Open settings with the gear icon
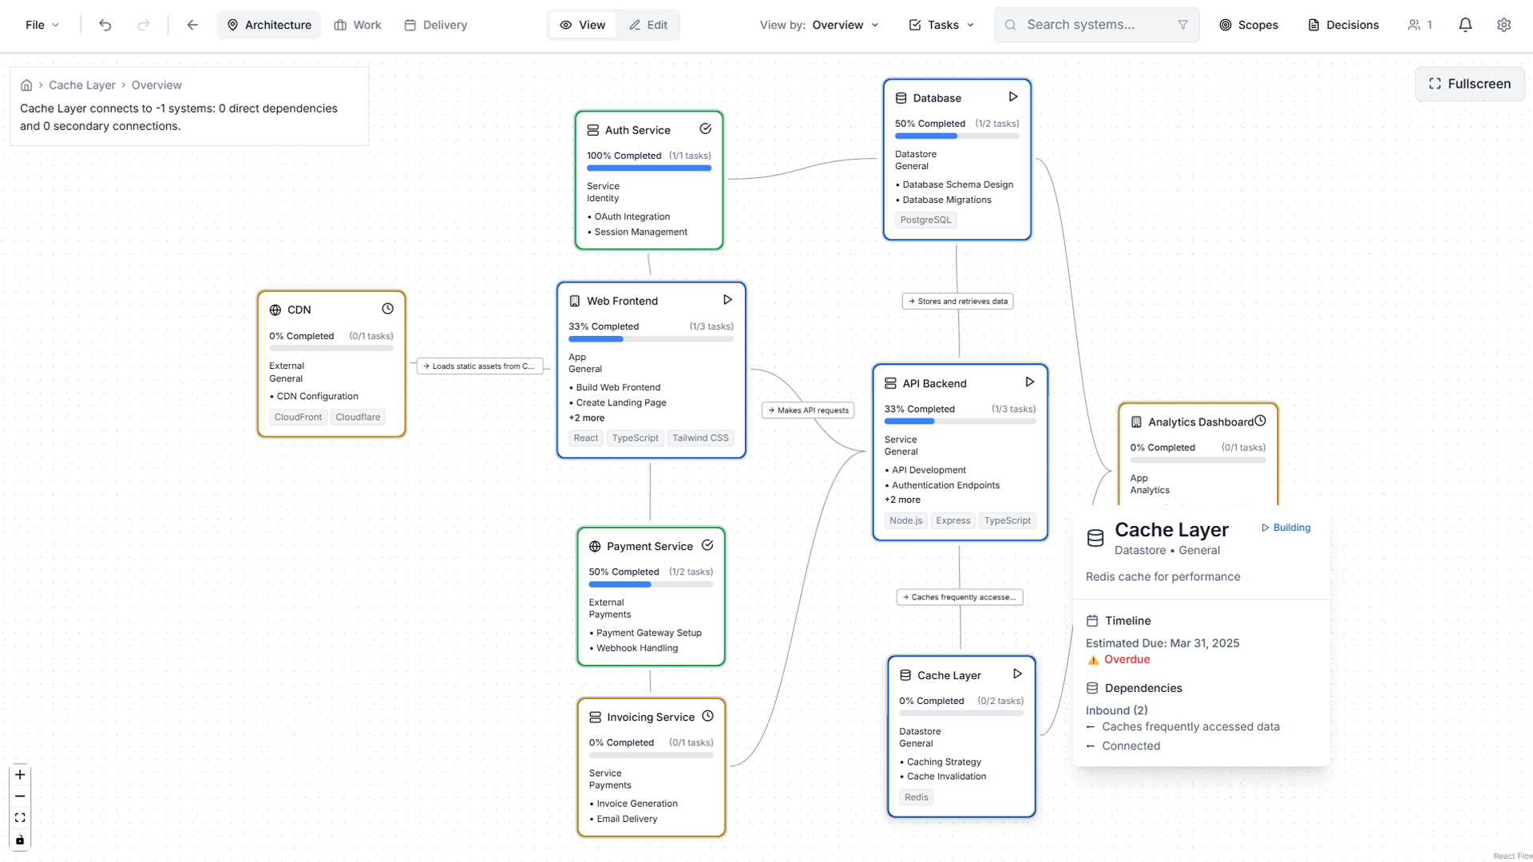This screenshot has height=862, width=1533. tap(1504, 25)
